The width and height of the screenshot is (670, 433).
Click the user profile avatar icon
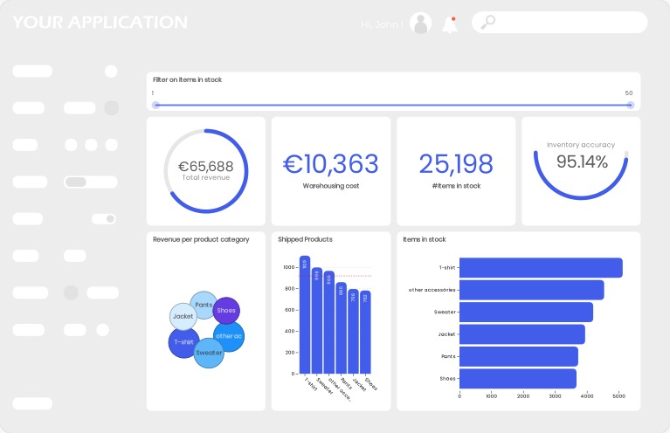pos(421,24)
